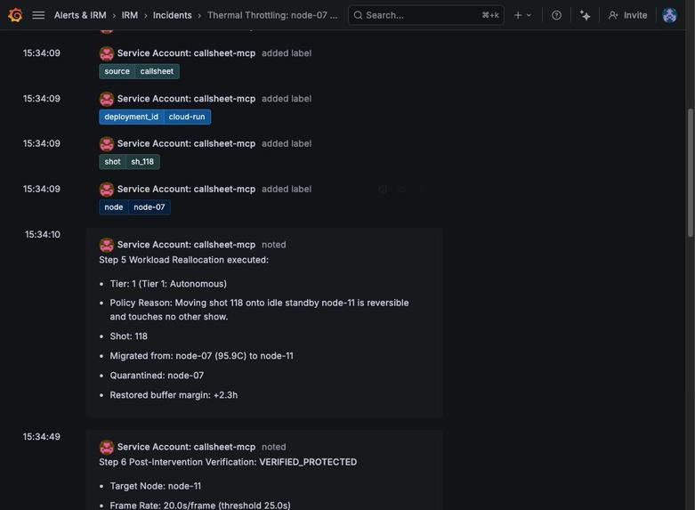Select text 'Target Node: node-11'
The width and height of the screenshot is (695, 510).
point(156,486)
